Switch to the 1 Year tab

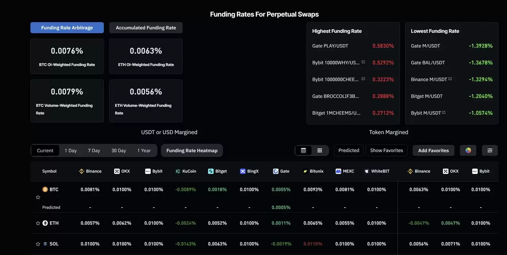144,151
